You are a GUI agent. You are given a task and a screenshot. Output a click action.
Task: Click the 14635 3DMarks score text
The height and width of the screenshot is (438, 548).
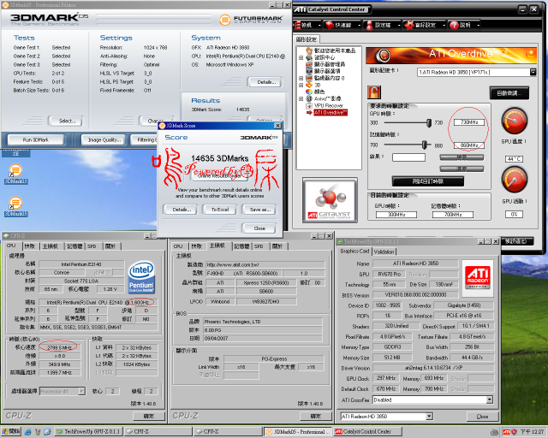tap(220, 158)
